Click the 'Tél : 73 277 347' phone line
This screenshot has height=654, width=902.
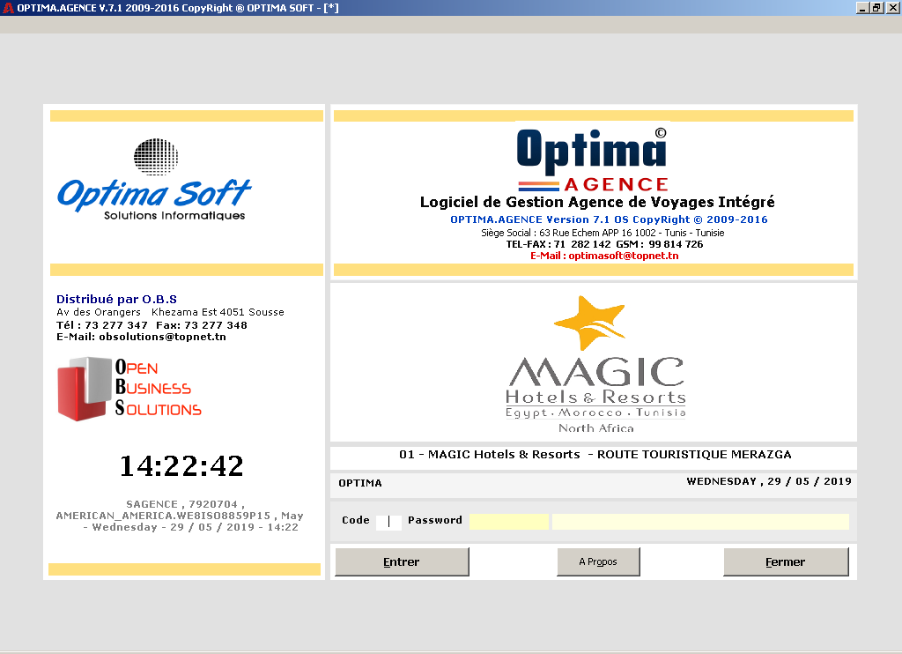(x=152, y=324)
